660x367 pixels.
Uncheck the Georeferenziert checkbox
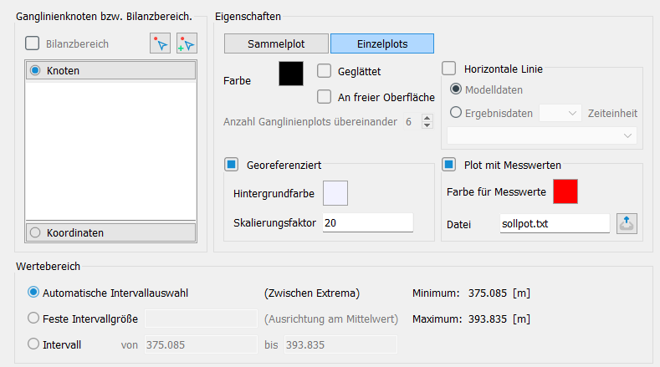pos(231,164)
